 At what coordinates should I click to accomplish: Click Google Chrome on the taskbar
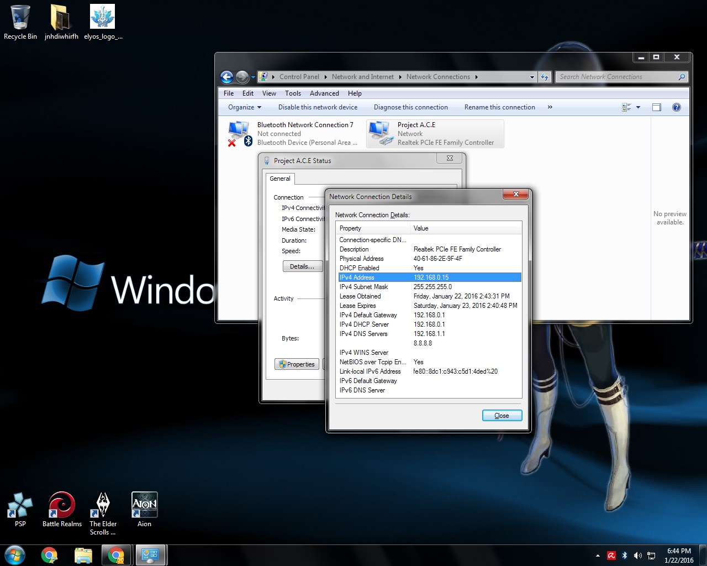pyautogui.click(x=49, y=555)
